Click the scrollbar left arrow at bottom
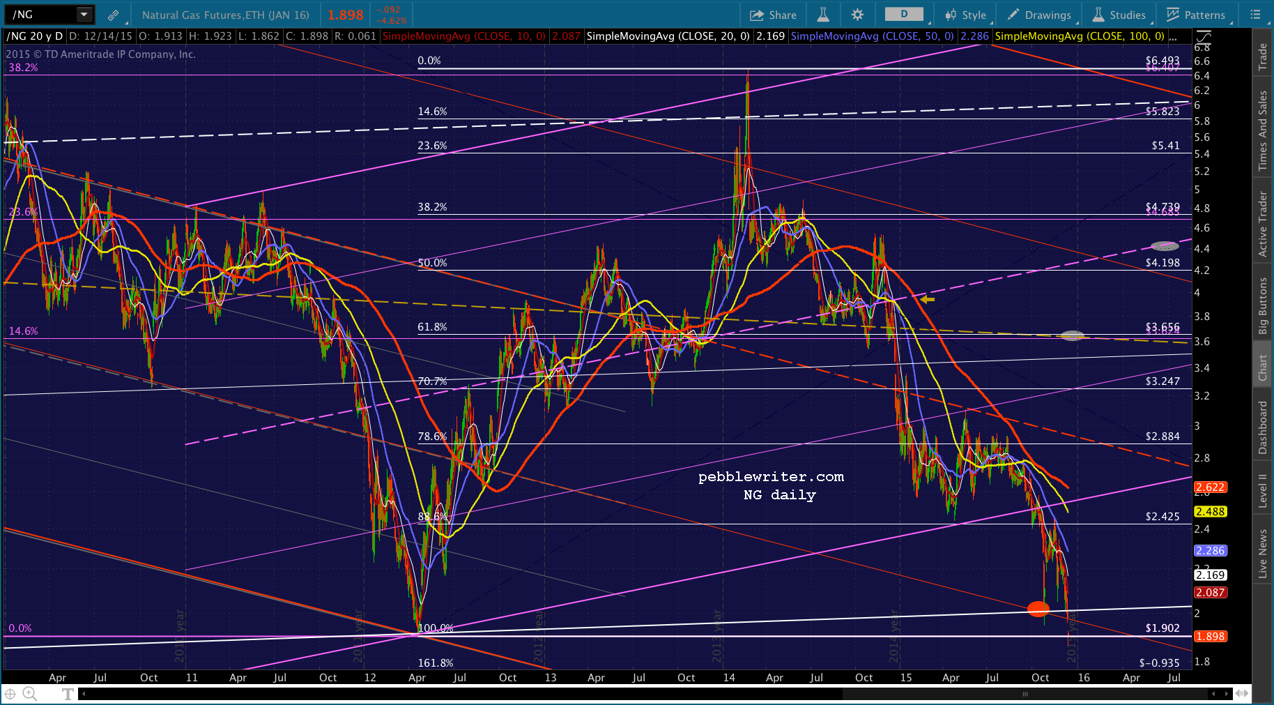Screen dimensions: 1274x705 click(84, 694)
